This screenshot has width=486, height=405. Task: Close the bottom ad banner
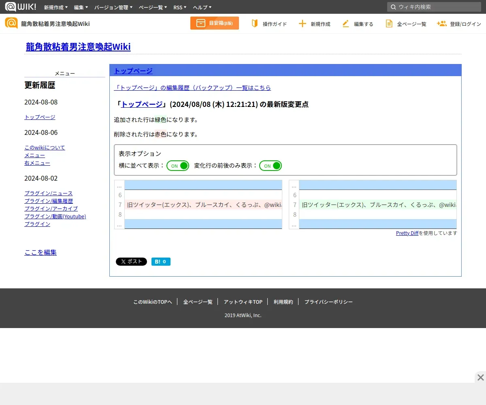tap(480, 377)
